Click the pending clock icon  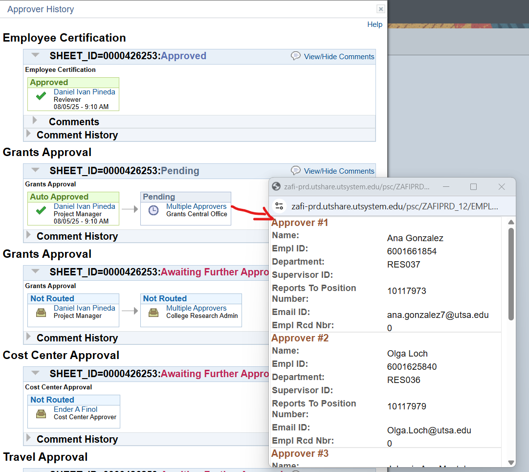pyautogui.click(x=154, y=210)
